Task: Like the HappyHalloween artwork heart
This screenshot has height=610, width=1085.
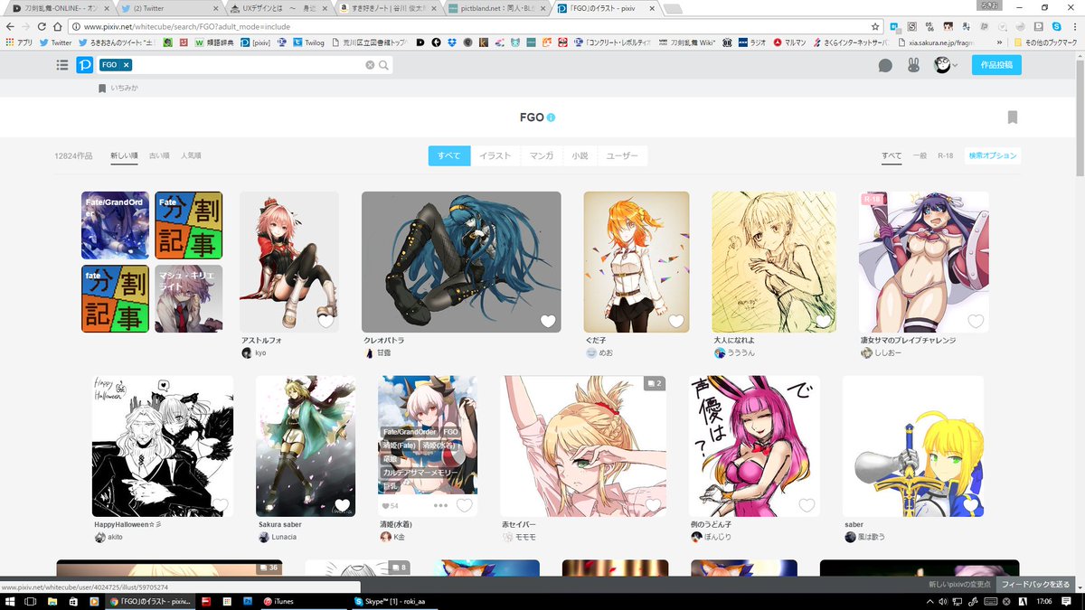Action: tap(220, 505)
